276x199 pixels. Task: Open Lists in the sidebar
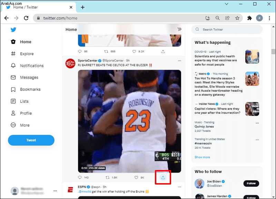[x=20, y=101]
